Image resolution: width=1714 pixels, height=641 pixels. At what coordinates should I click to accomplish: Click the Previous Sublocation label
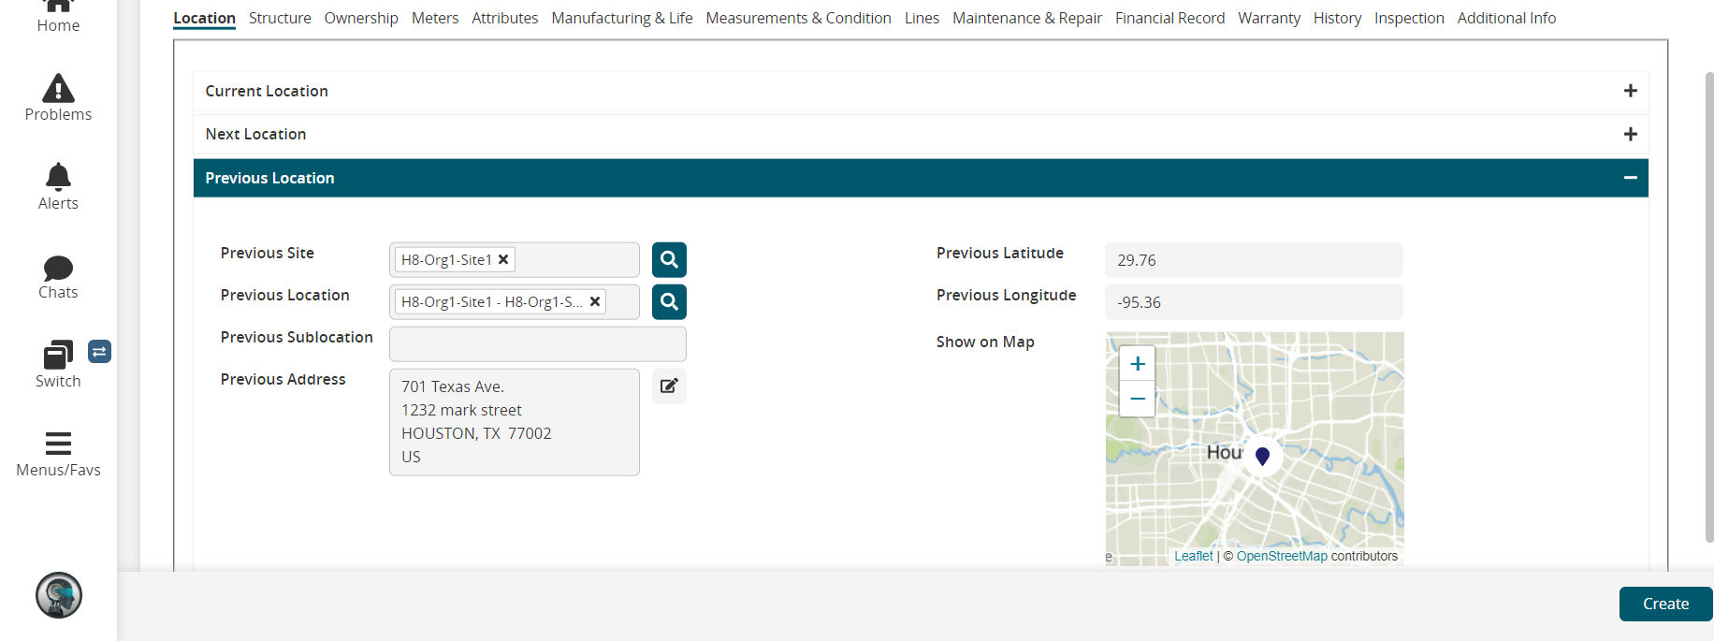297,337
